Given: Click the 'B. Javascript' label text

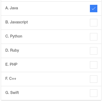Looking at the screenshot, I should coord(16,22).
